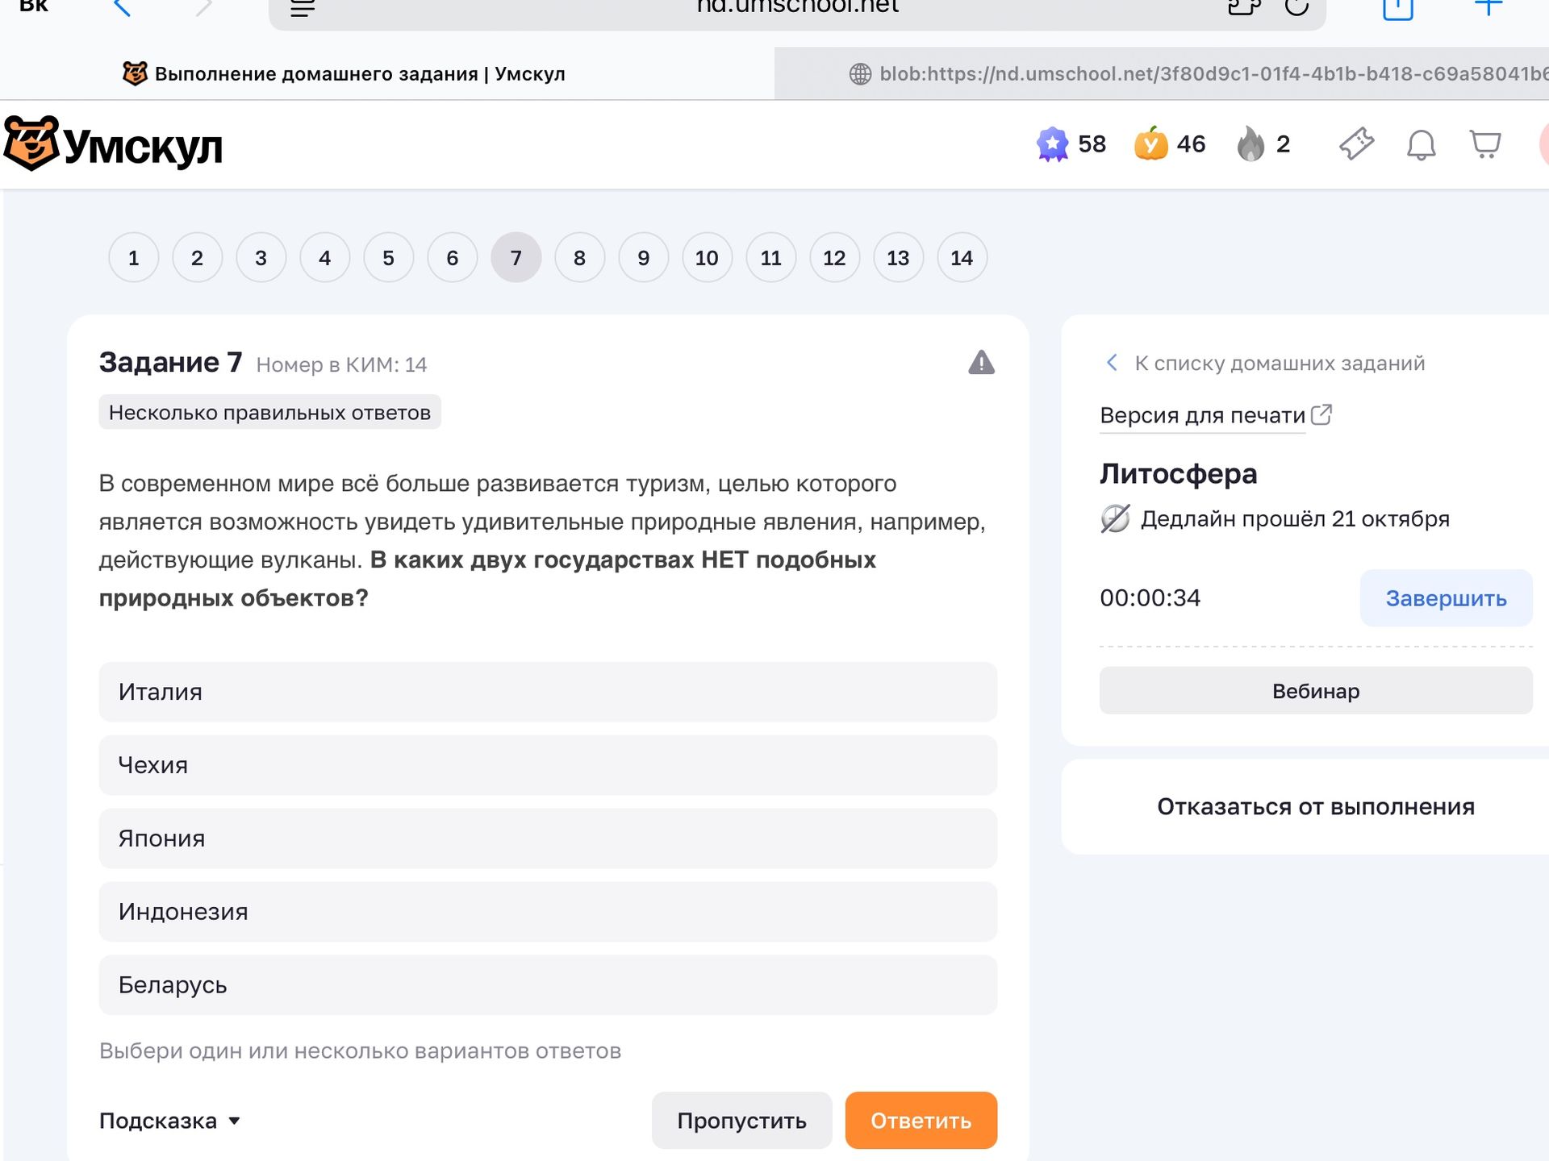The image size is (1549, 1161).
Task: Submit answer with Ответить button
Action: (x=921, y=1121)
